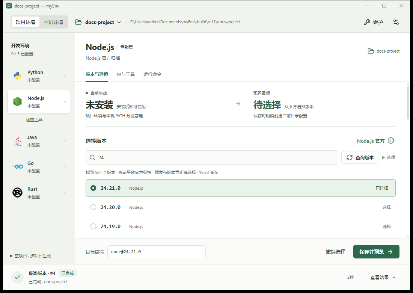Click the Rust gear logo icon

click(x=17, y=193)
